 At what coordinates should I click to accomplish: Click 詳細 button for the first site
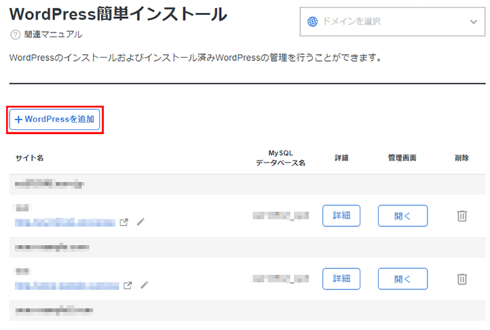pyautogui.click(x=341, y=215)
